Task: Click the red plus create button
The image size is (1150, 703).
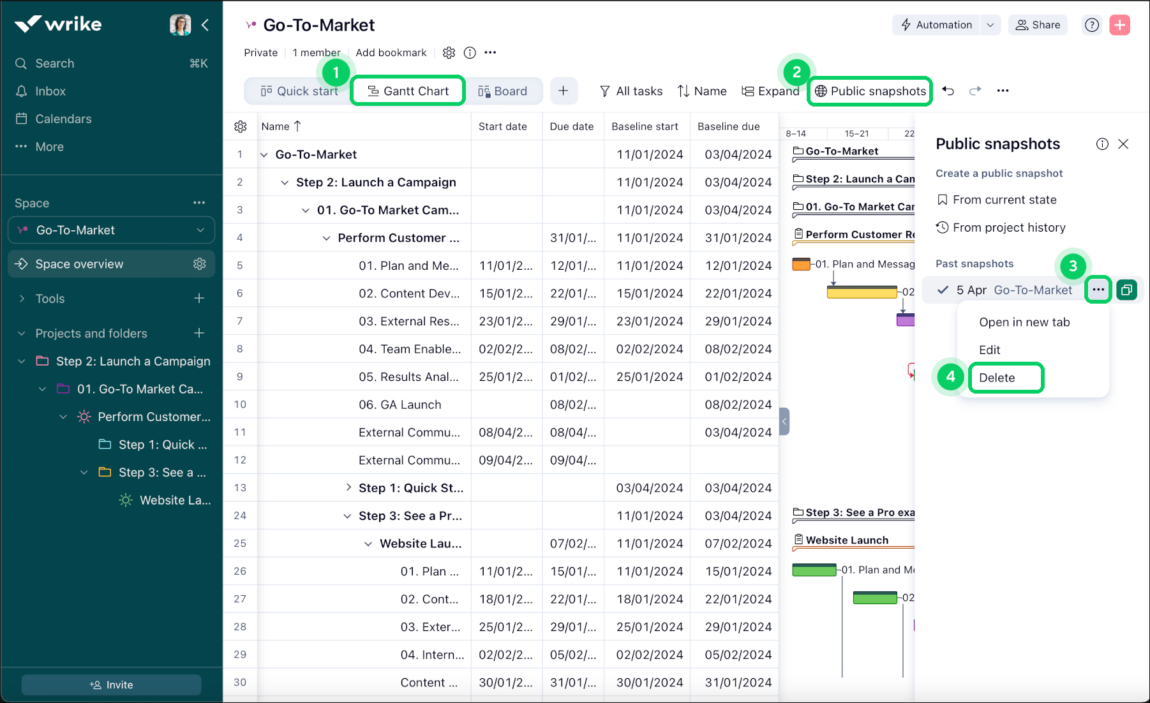Action: (1120, 25)
